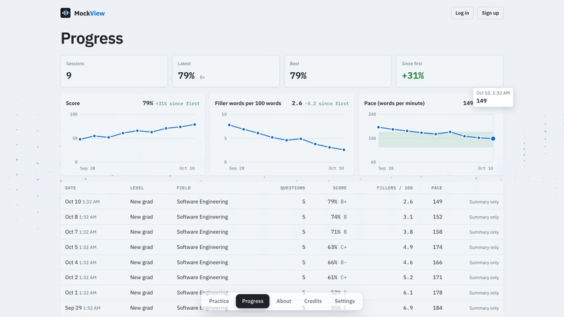
Task: Click the PACE column header
Action: (x=437, y=188)
